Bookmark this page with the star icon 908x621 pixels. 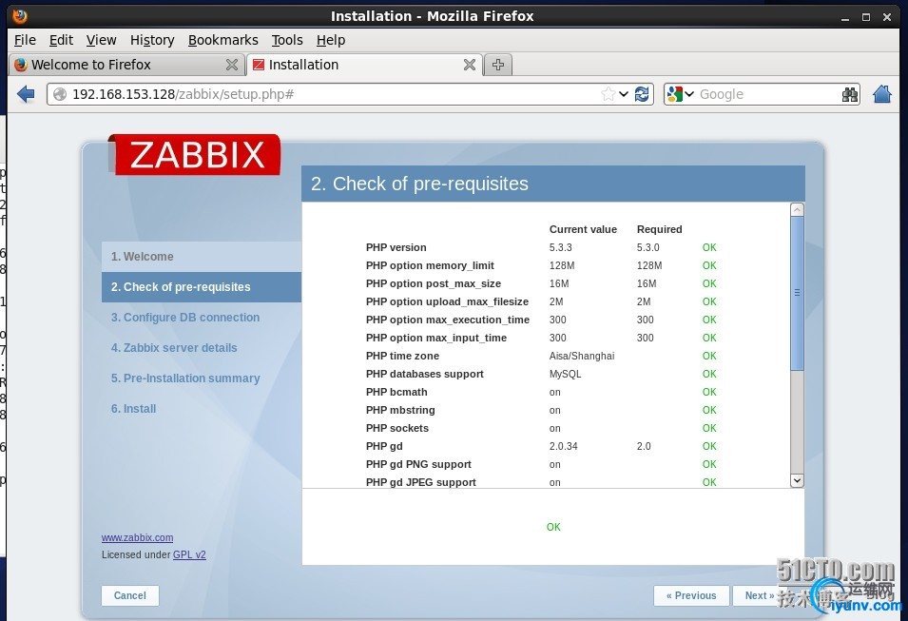pyautogui.click(x=609, y=94)
